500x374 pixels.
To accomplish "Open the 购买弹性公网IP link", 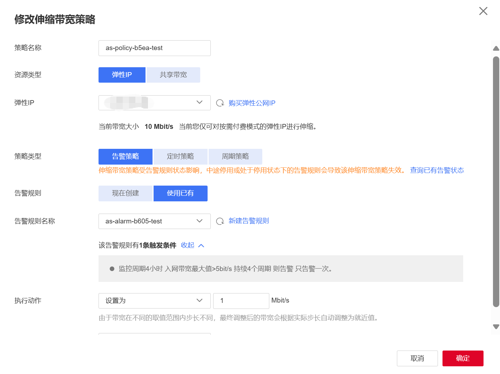I will click(252, 103).
